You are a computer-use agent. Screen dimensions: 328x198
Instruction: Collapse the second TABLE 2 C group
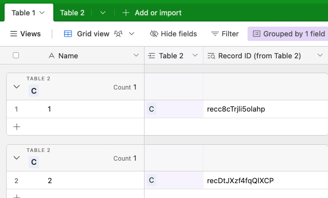(16, 158)
